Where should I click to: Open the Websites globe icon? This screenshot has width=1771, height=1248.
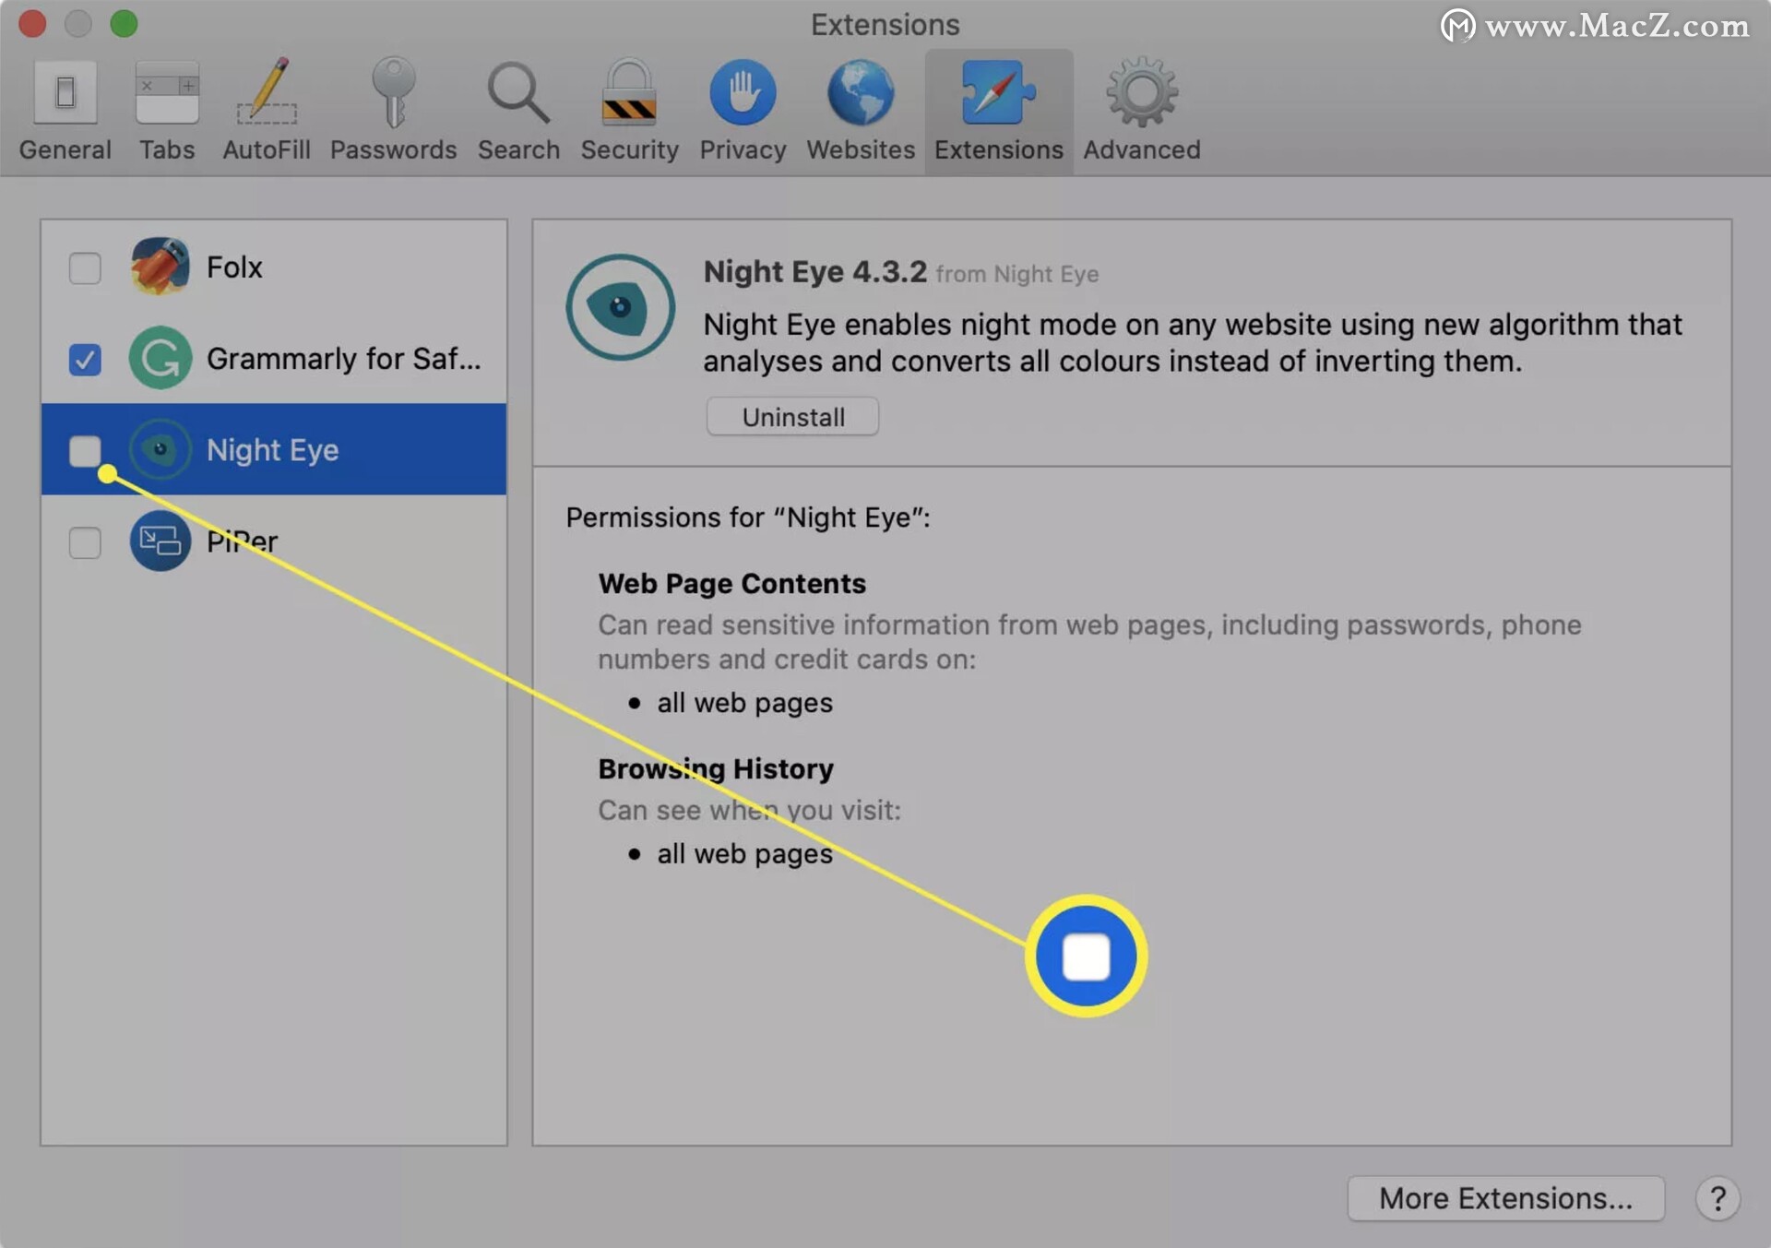pos(861,92)
